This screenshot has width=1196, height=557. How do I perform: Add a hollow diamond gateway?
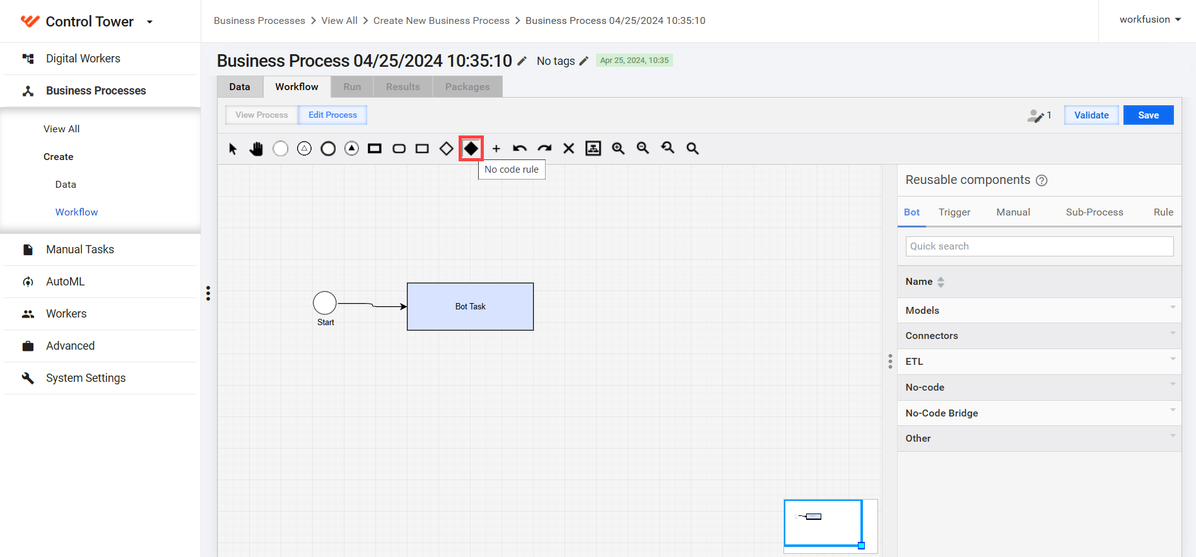446,149
